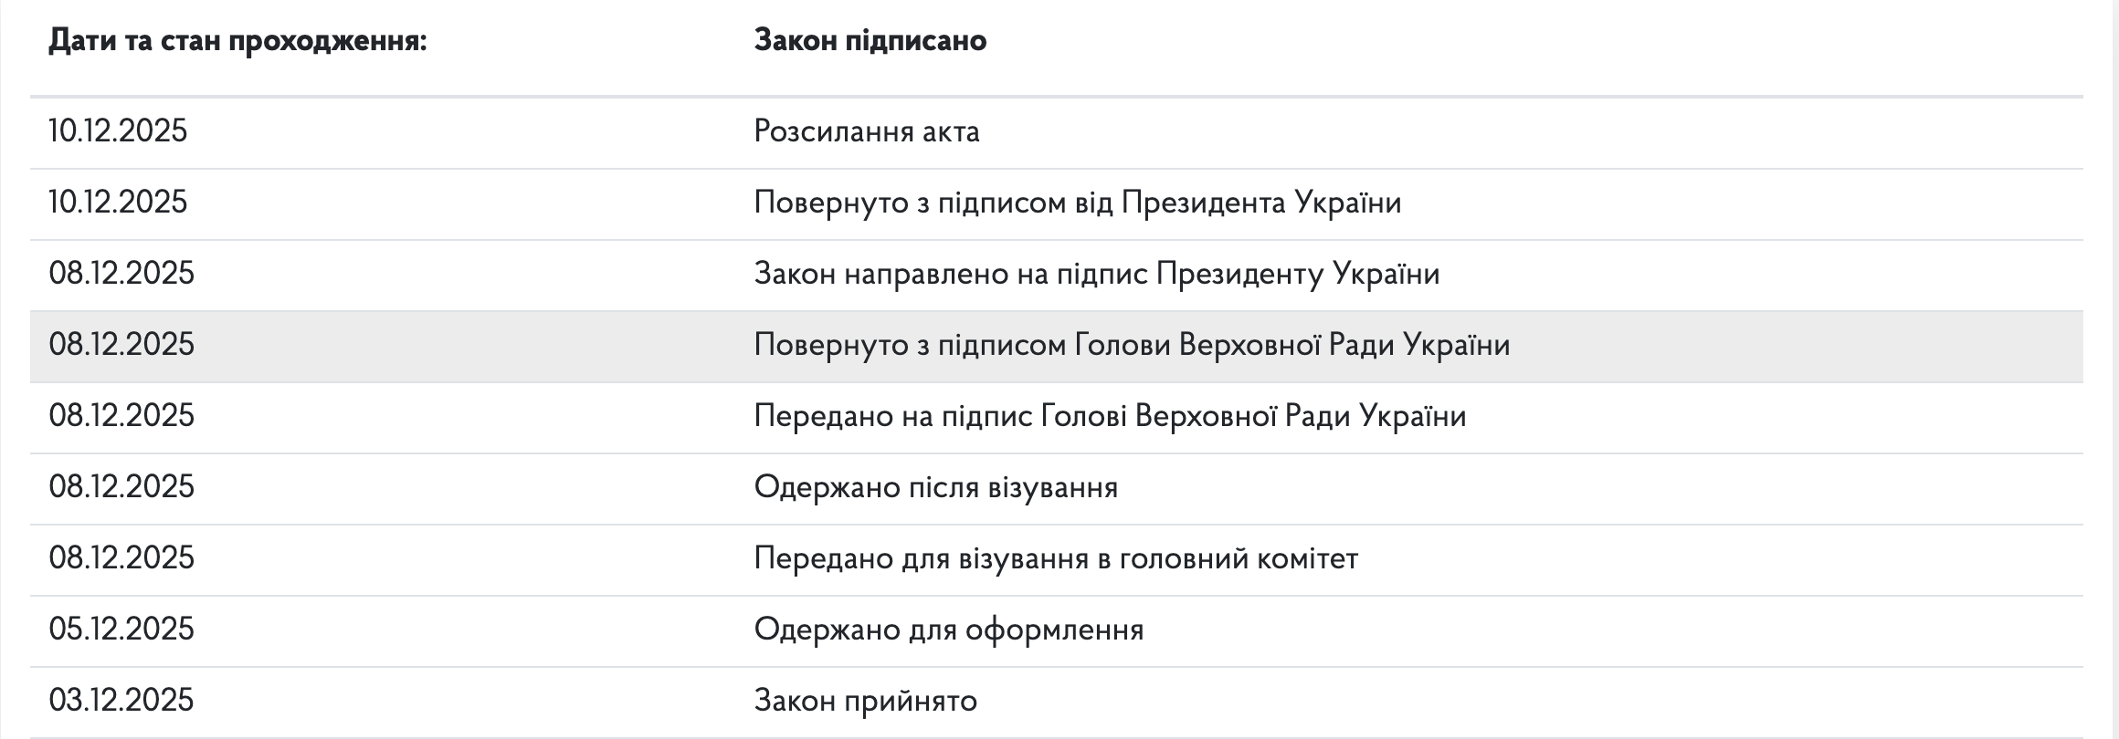2119x739 pixels.
Task: Click highlighted 'Повернуто з підписом Голови Верховної Ради' row
Action: [x=1132, y=345]
